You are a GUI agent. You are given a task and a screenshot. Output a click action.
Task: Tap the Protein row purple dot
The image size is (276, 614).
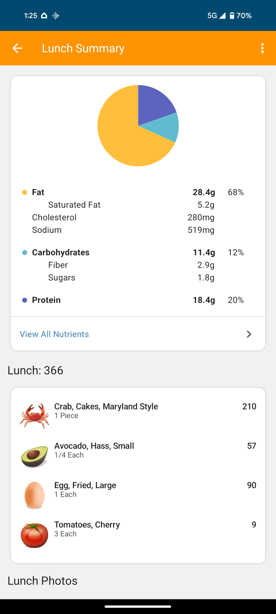tap(25, 300)
